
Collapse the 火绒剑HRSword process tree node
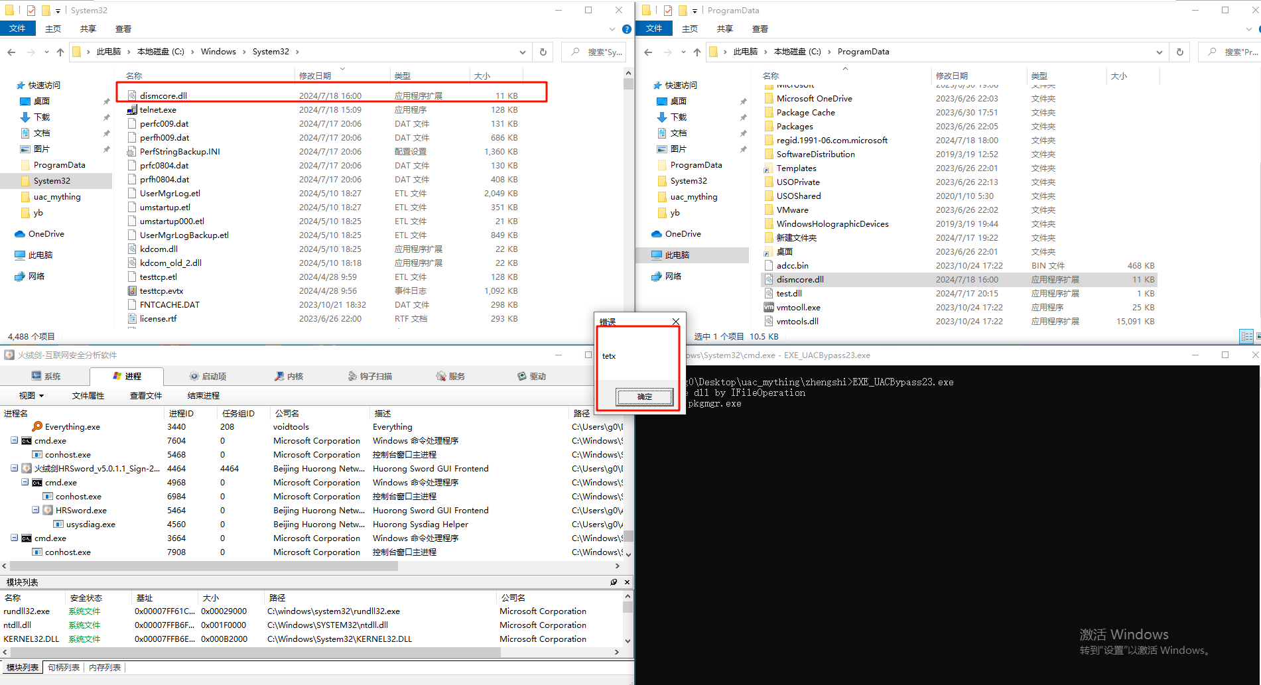15,468
